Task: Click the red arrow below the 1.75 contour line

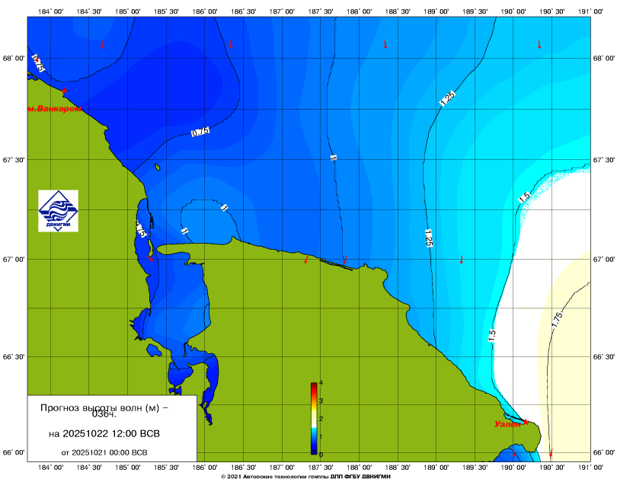Action: 551,453
